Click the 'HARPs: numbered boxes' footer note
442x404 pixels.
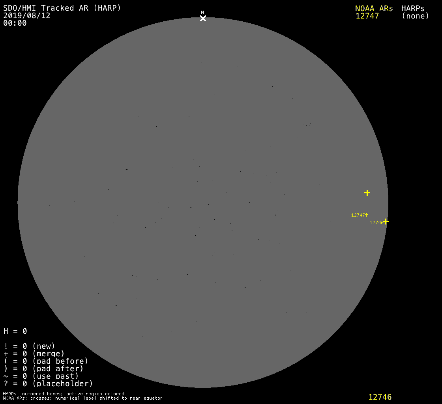pos(63,394)
